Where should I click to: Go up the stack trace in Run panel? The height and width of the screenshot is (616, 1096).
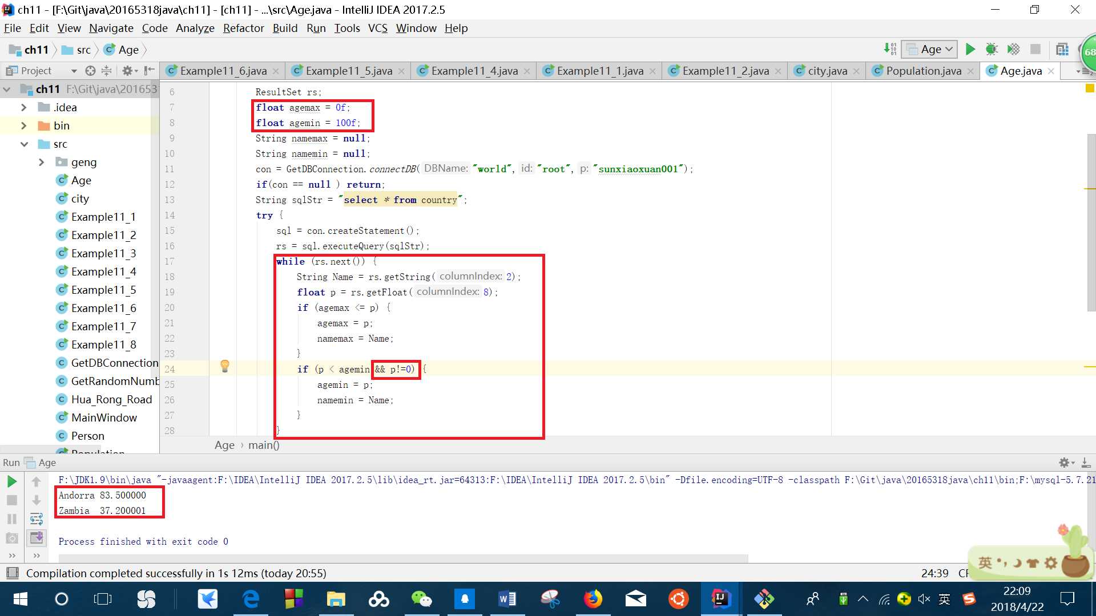click(x=36, y=482)
